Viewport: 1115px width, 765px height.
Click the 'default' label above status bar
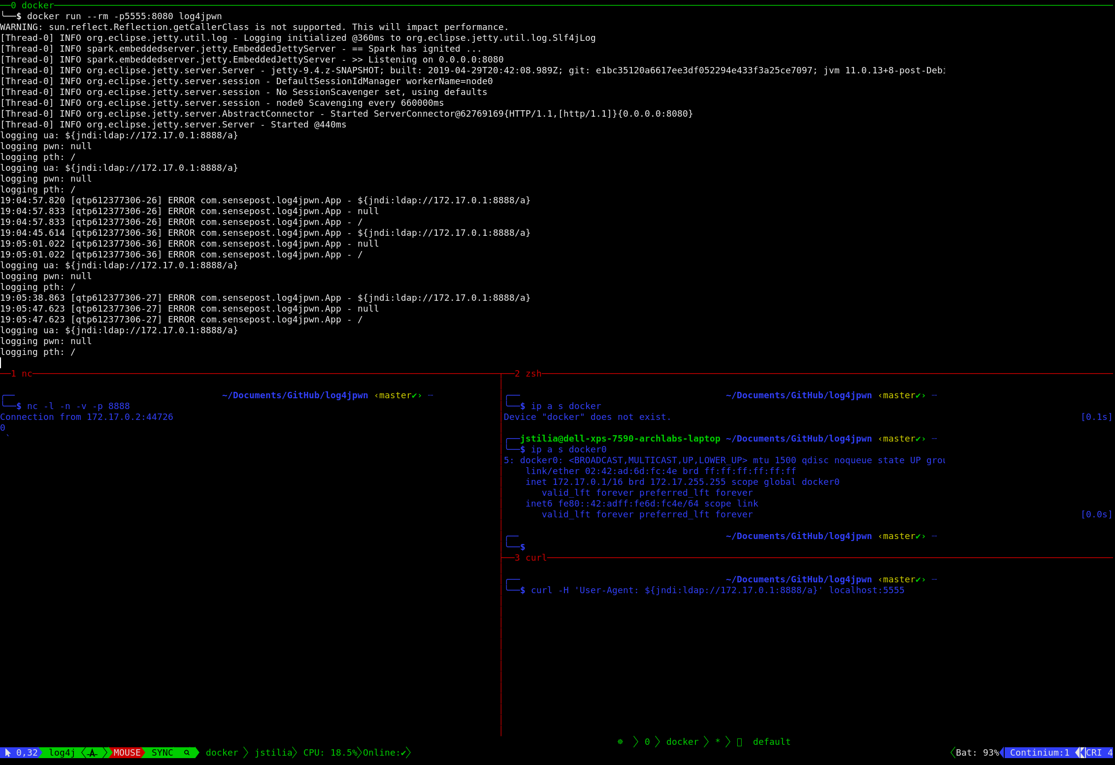(x=771, y=742)
